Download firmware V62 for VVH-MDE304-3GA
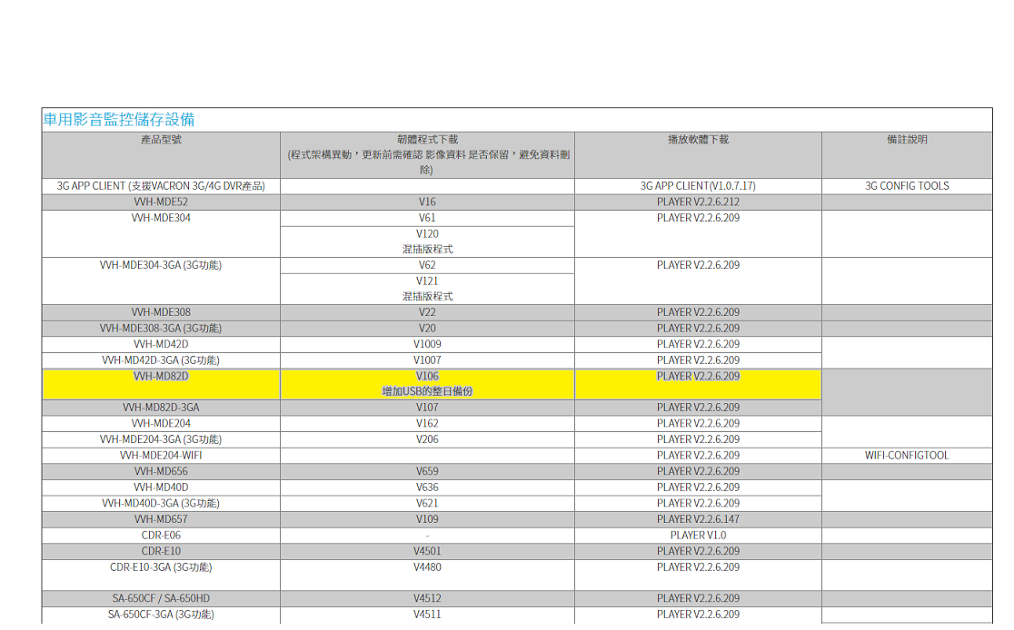 click(x=427, y=266)
